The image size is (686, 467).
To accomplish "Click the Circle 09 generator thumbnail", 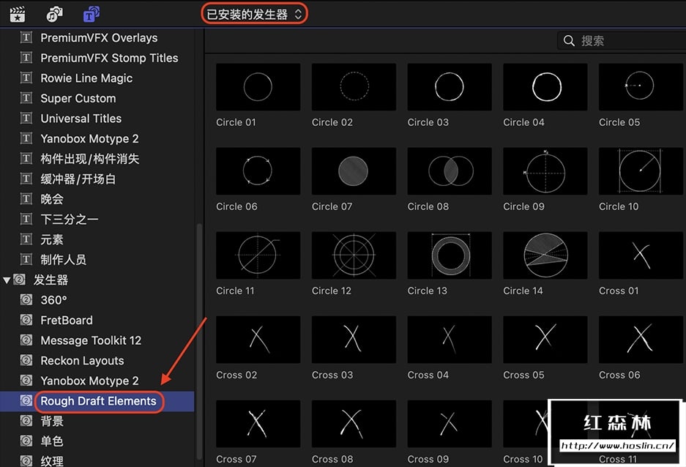I will pyautogui.click(x=545, y=171).
